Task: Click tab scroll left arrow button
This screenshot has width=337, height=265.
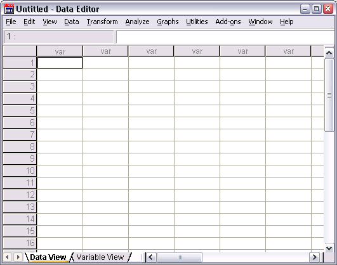Action: tap(8, 257)
